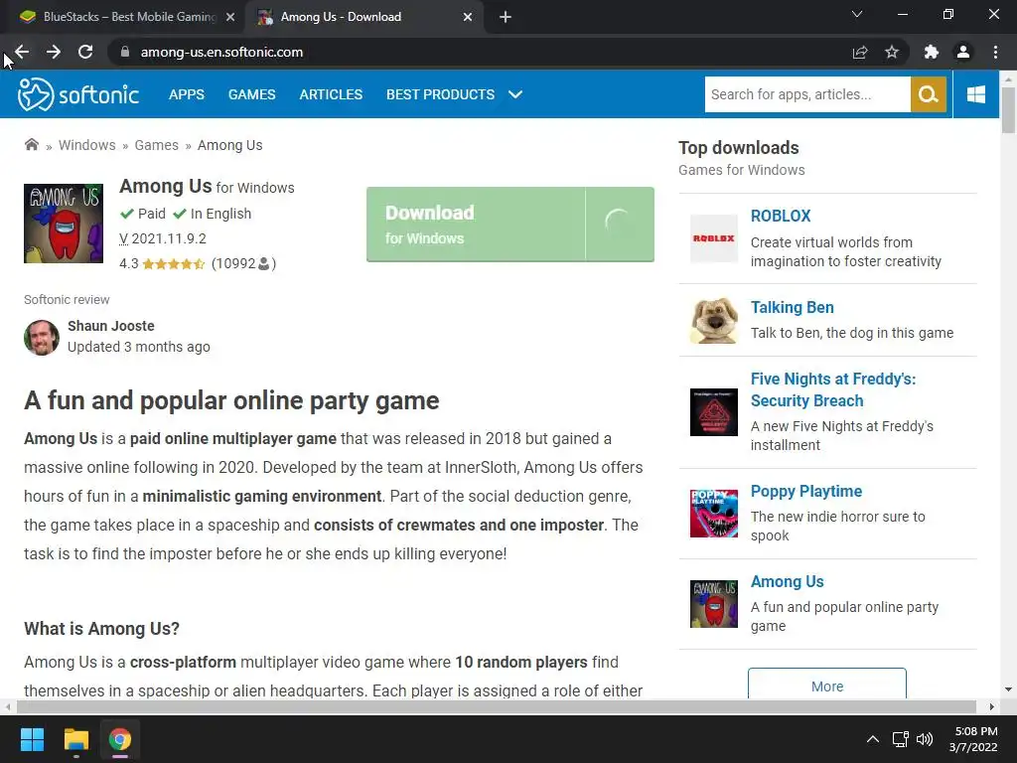Click the home breadcrumb icon

(x=31, y=144)
